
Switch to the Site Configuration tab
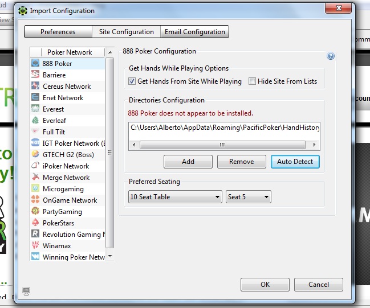point(126,32)
